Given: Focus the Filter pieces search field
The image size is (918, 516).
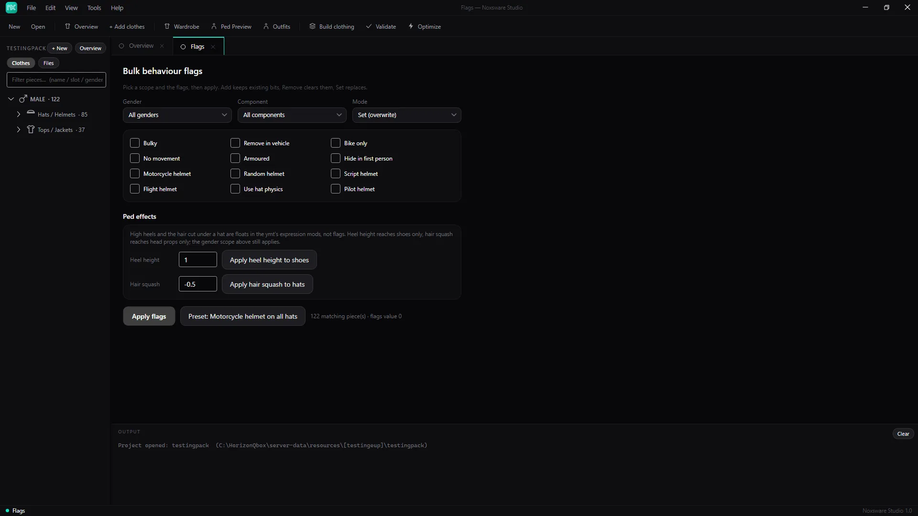Looking at the screenshot, I should pyautogui.click(x=56, y=80).
